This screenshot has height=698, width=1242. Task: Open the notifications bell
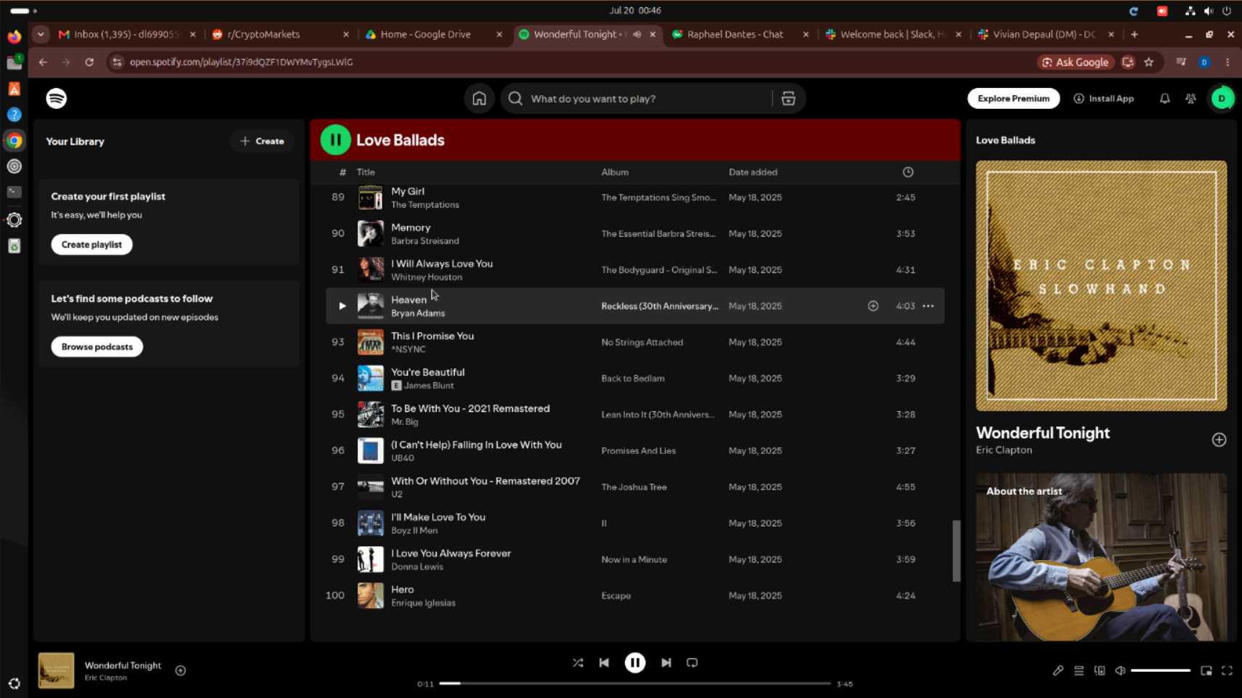click(1164, 99)
